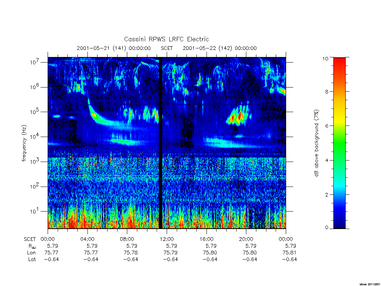Click the 10^4 frequency tick label
Image resolution: width=381 pixels, height=286 pixels.
tap(35, 137)
